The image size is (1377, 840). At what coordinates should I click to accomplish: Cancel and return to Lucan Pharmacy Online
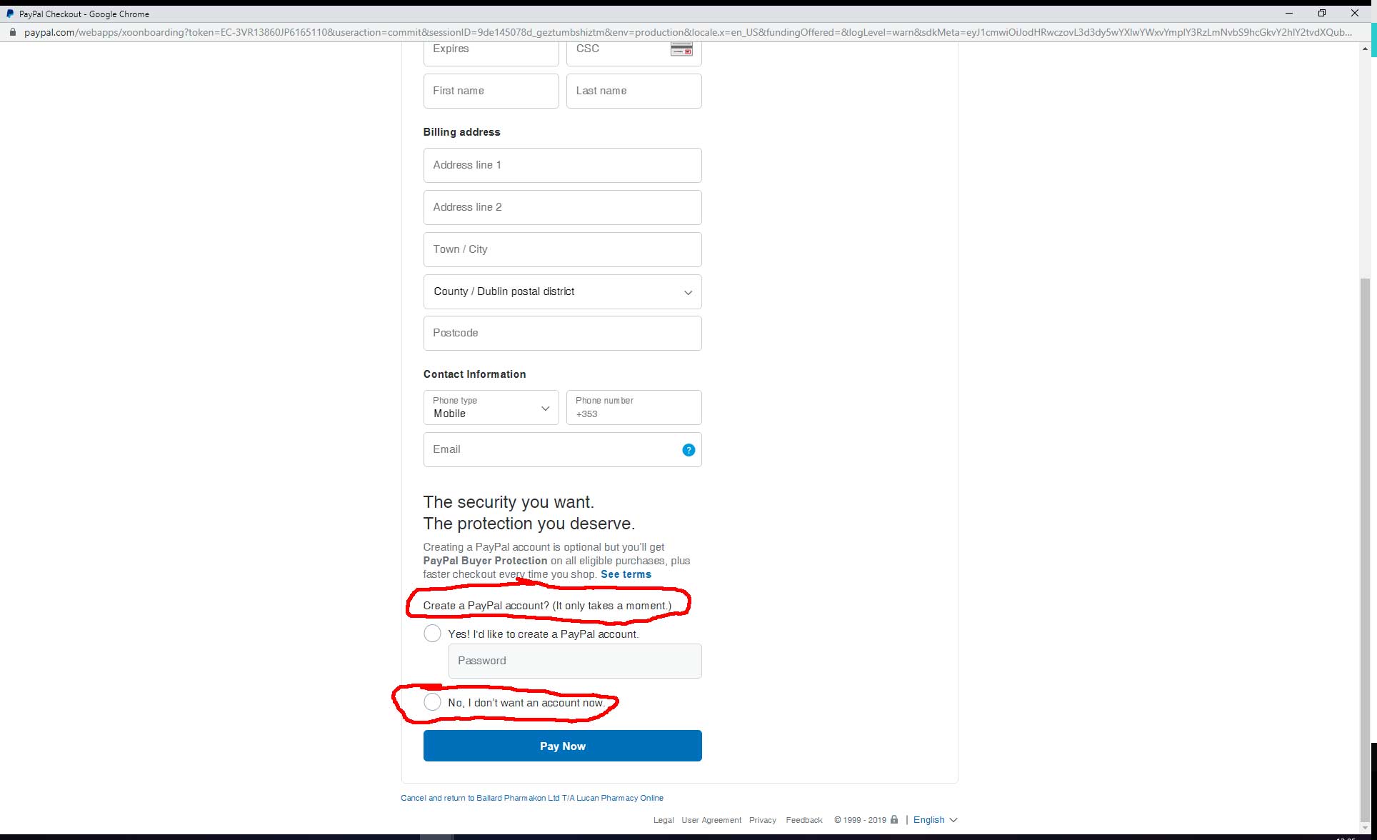tap(531, 798)
